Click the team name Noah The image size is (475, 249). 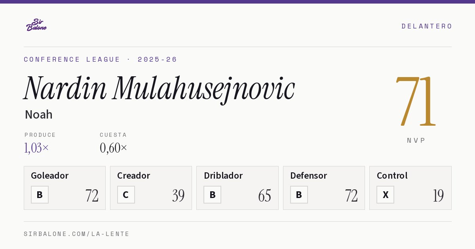[38, 115]
